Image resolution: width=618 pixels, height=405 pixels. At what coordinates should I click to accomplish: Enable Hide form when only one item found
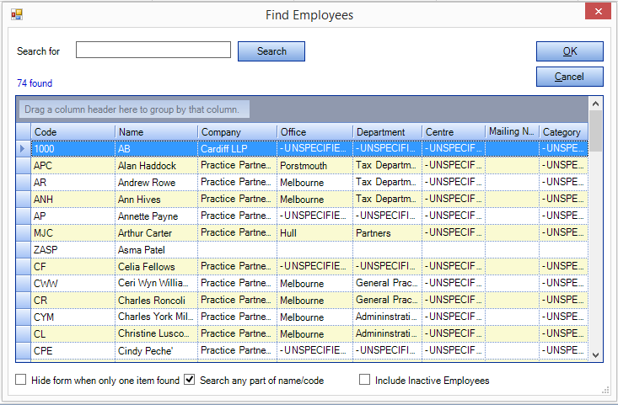pos(20,380)
